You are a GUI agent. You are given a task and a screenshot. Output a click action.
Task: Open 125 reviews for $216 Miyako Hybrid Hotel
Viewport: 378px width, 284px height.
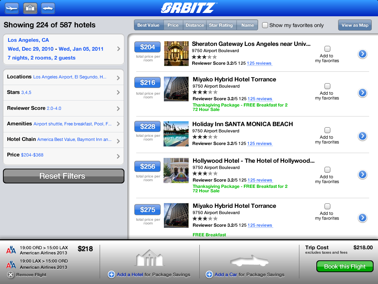pos(260,99)
